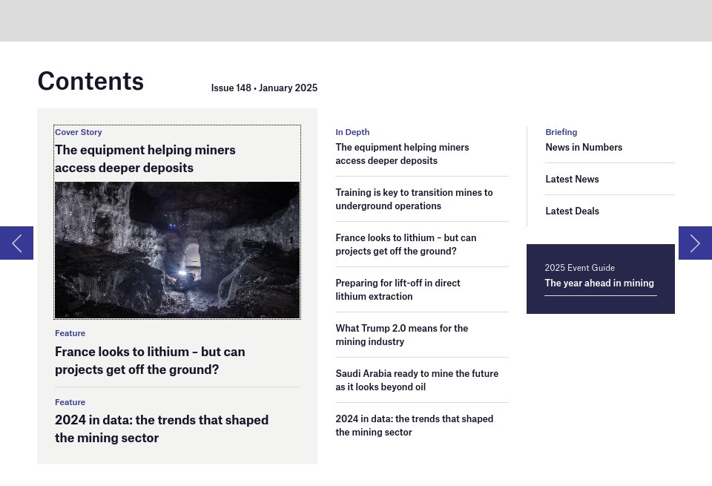Screen dimensions: 712x486
Task: Click the 2025 Event Guide label
Action: [x=580, y=268]
